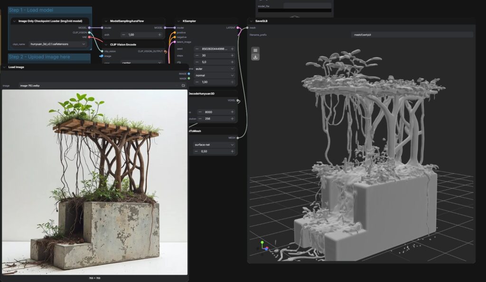Open the ckpt_name dropdown showing hunyuan_3d_v2.1.safetensors
The image size is (486, 282).
[58, 44]
